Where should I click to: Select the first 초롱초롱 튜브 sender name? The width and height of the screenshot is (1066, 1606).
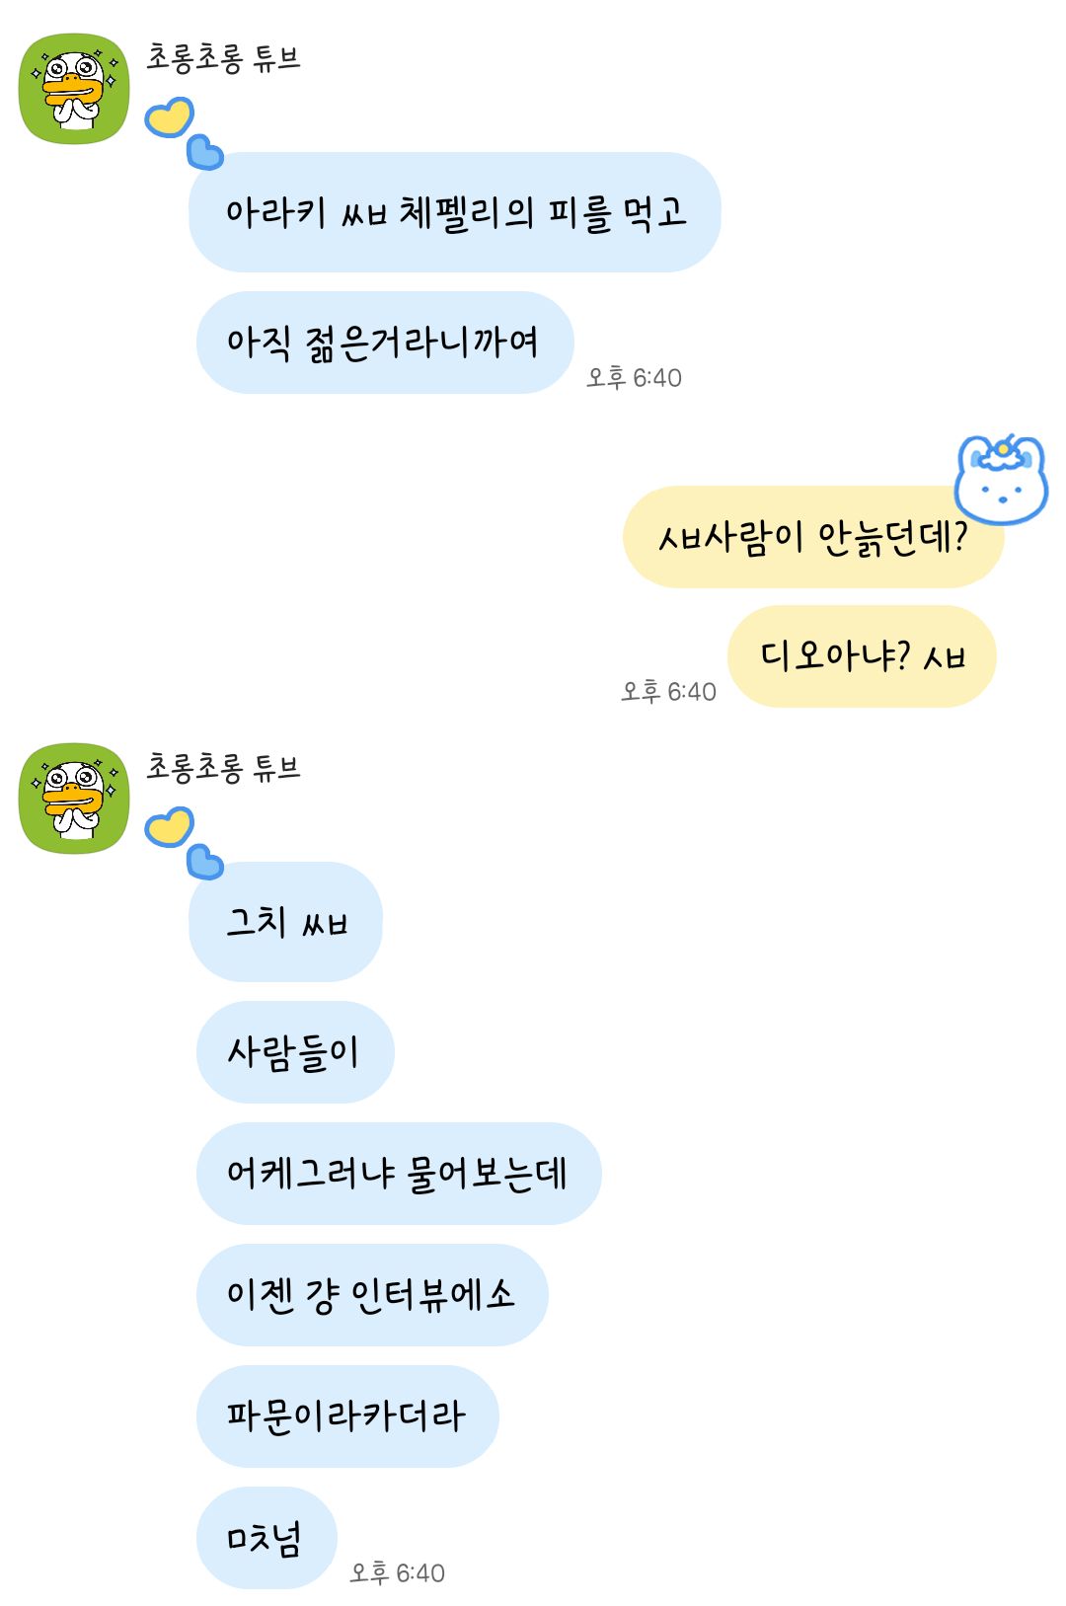[223, 58]
